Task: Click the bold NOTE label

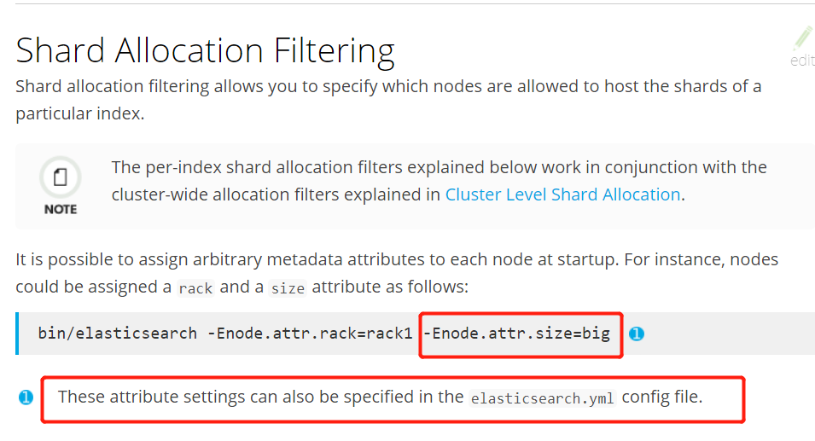Action: 61,209
